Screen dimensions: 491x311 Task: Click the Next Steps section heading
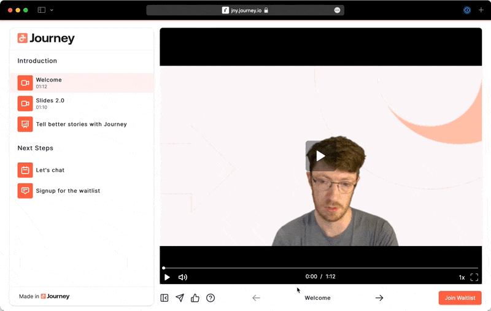coord(36,148)
